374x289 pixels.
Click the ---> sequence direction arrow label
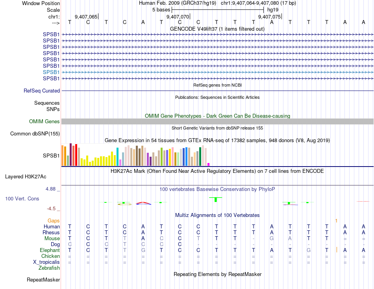(56, 23)
